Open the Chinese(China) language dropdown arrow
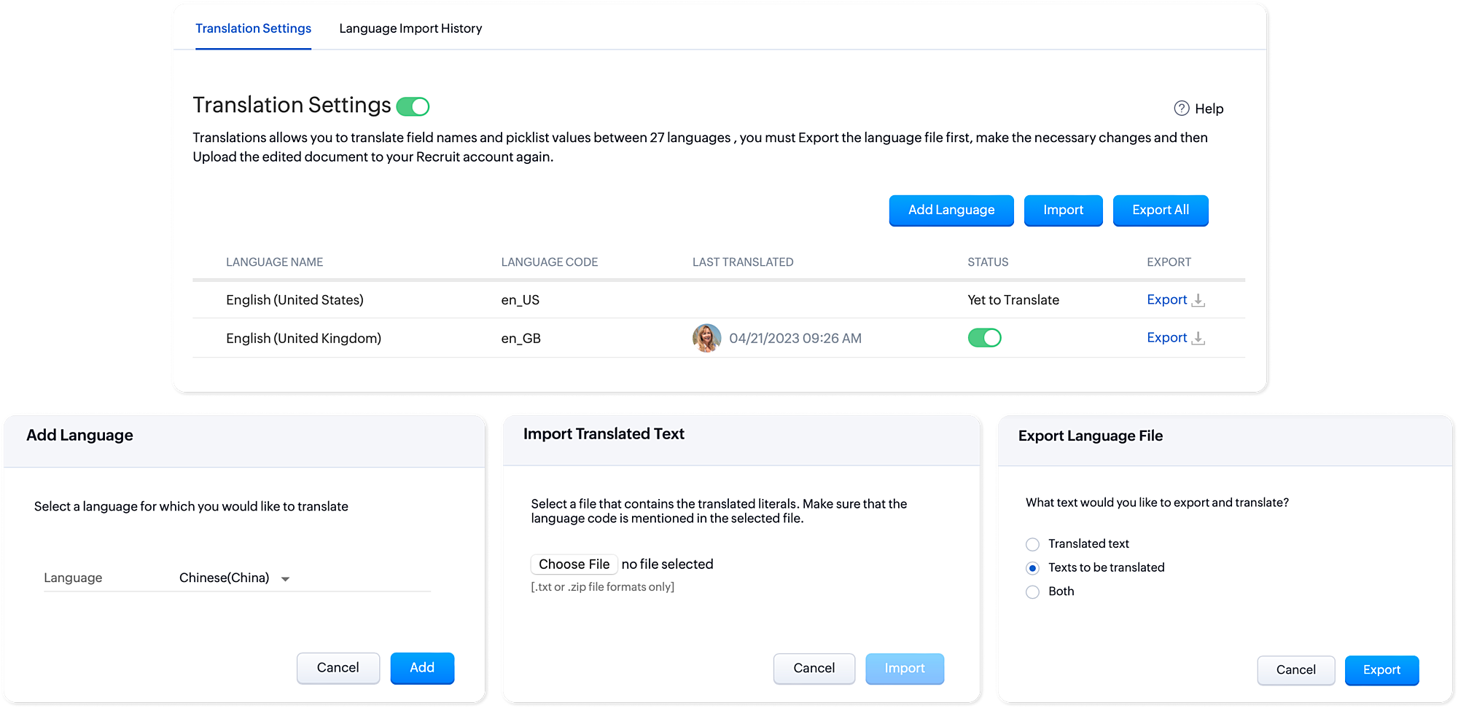1458x708 pixels. click(x=286, y=579)
